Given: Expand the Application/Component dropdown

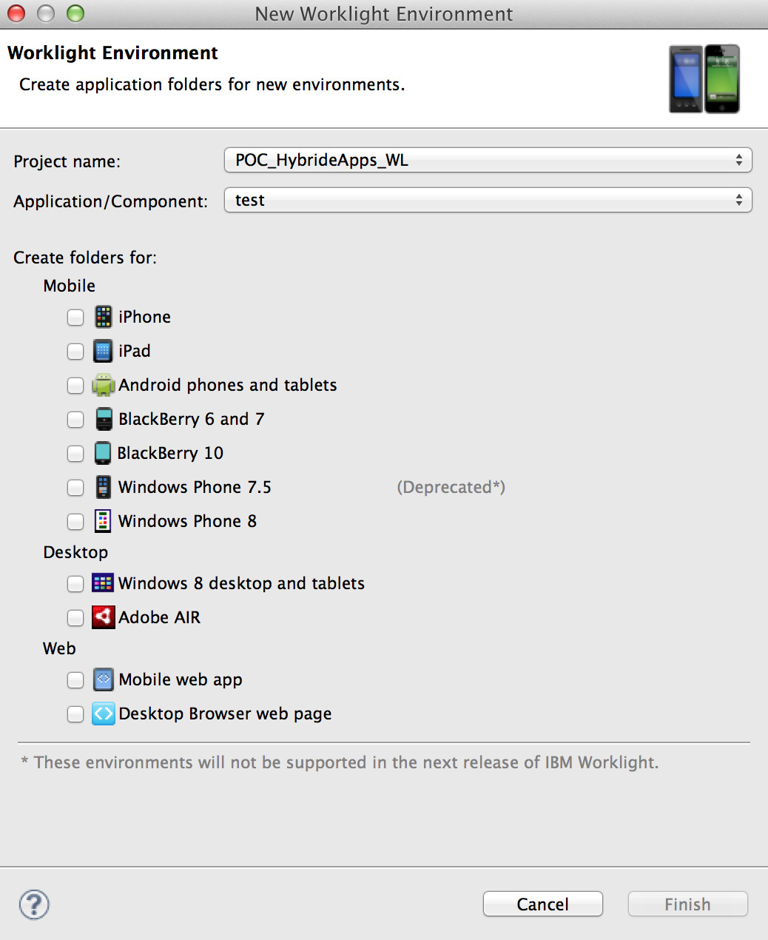Looking at the screenshot, I should (488, 200).
